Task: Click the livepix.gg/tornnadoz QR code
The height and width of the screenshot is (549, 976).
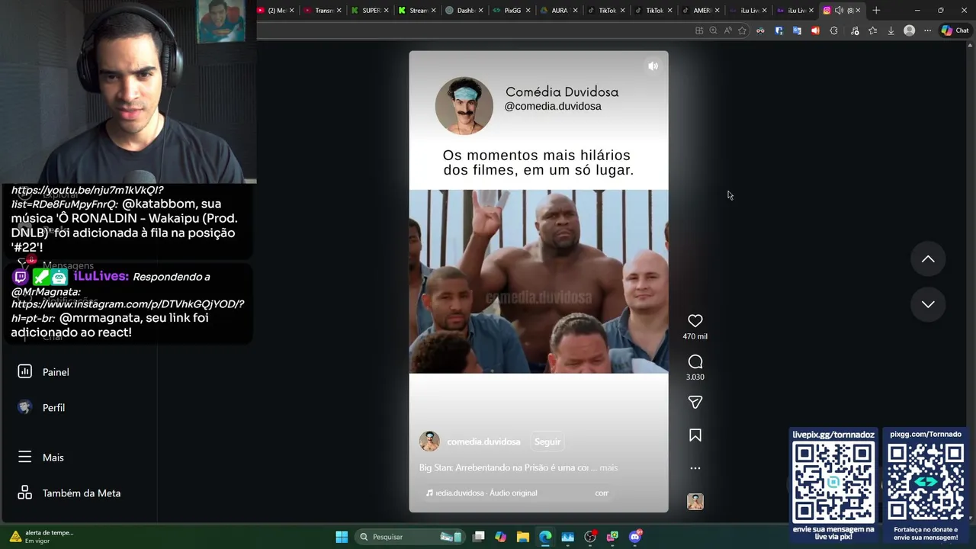Action: 833,482
